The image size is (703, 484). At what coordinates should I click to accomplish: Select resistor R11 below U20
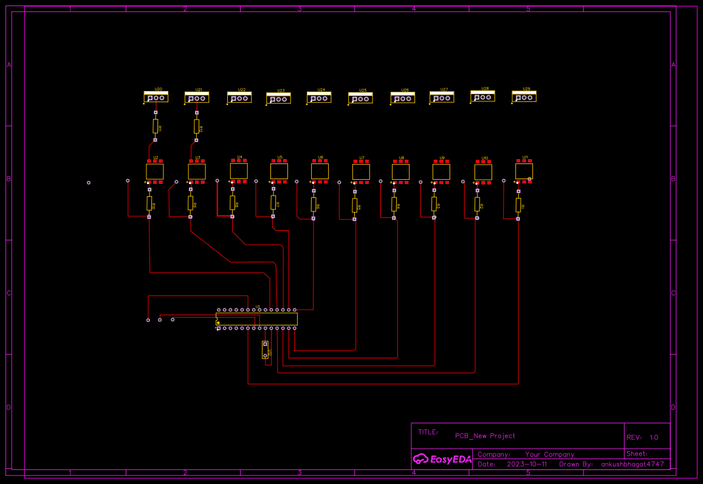156,126
